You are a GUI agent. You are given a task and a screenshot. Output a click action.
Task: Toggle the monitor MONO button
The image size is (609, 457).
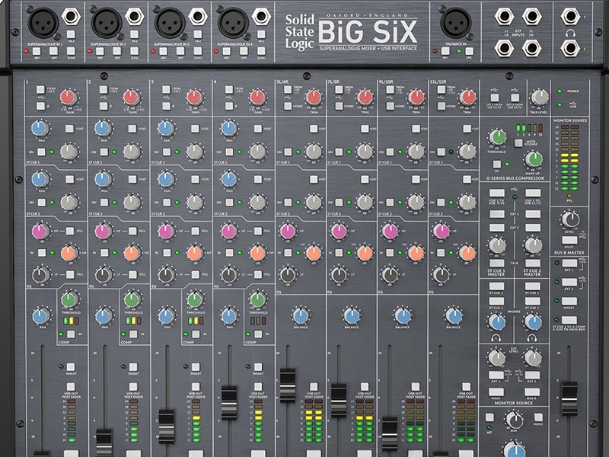point(538,417)
